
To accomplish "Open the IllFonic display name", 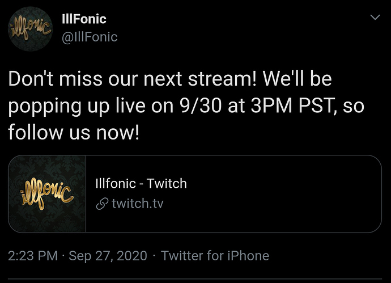I will click(x=84, y=19).
